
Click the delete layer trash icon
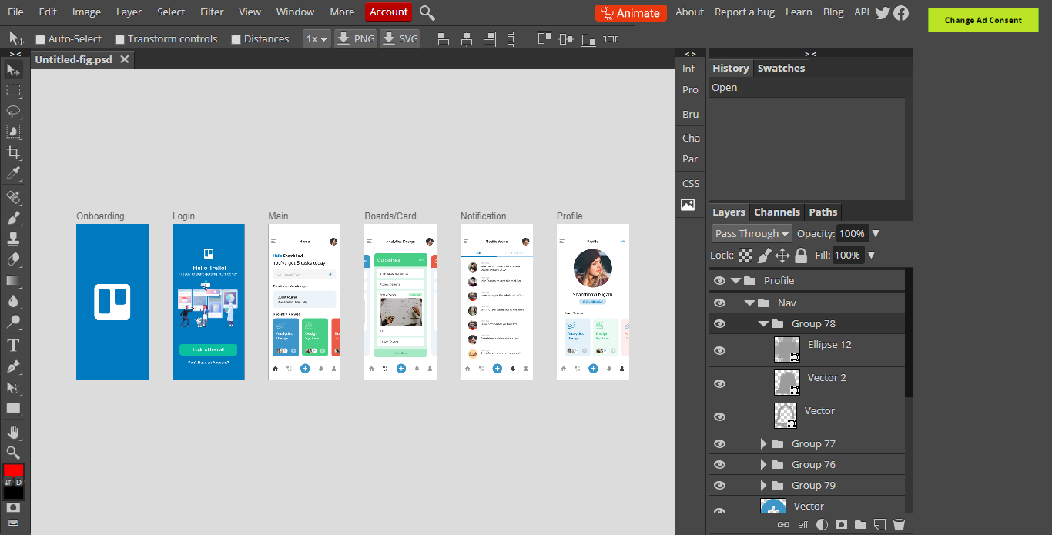click(x=899, y=524)
